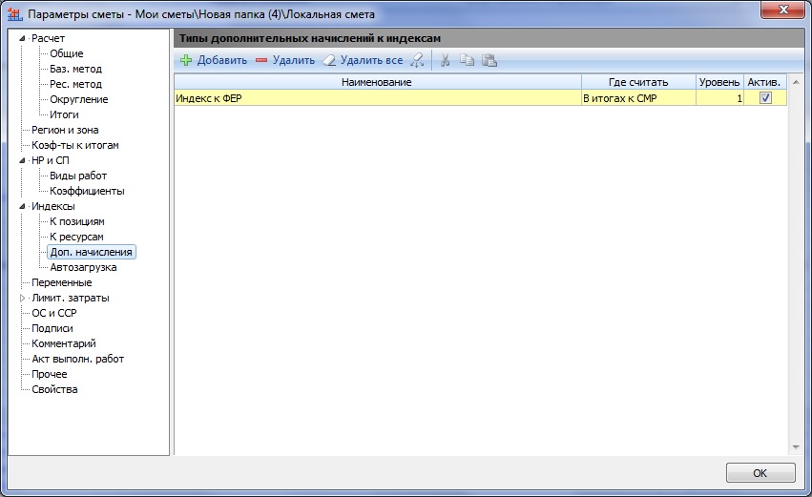The image size is (812, 497).
Task: Select Баз. метод tree item
Action: click(x=75, y=69)
